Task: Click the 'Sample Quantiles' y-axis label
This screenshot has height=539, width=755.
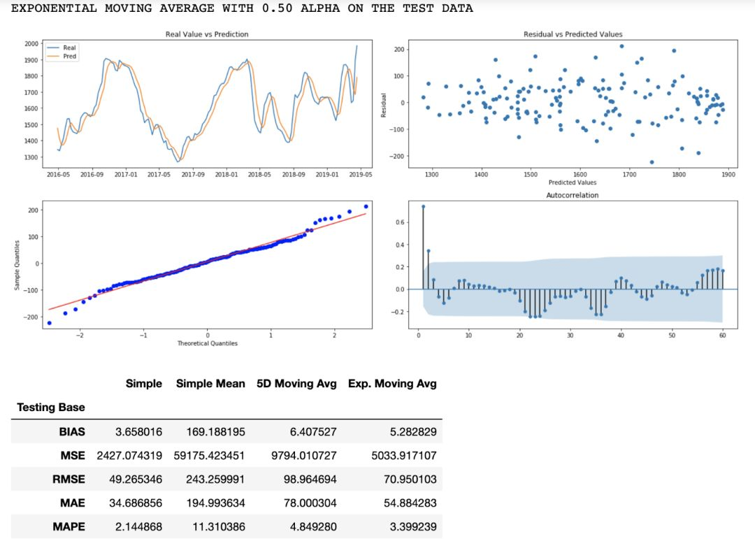Action: [x=17, y=265]
